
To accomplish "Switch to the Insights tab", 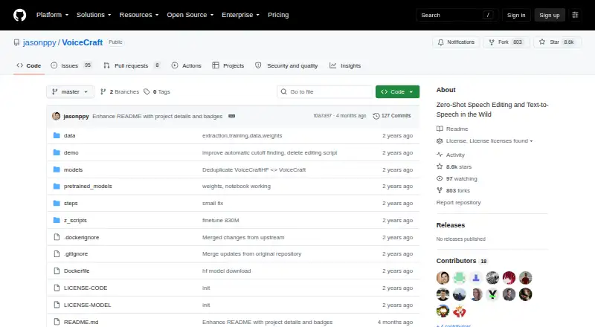I will (345, 65).
